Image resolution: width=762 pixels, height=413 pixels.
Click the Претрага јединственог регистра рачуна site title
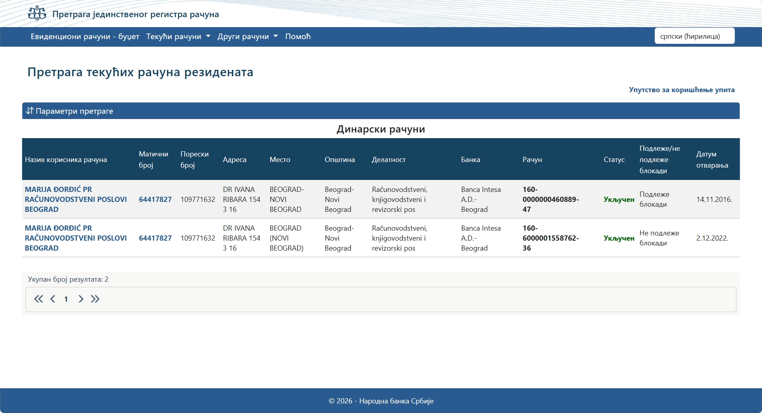[x=135, y=14]
